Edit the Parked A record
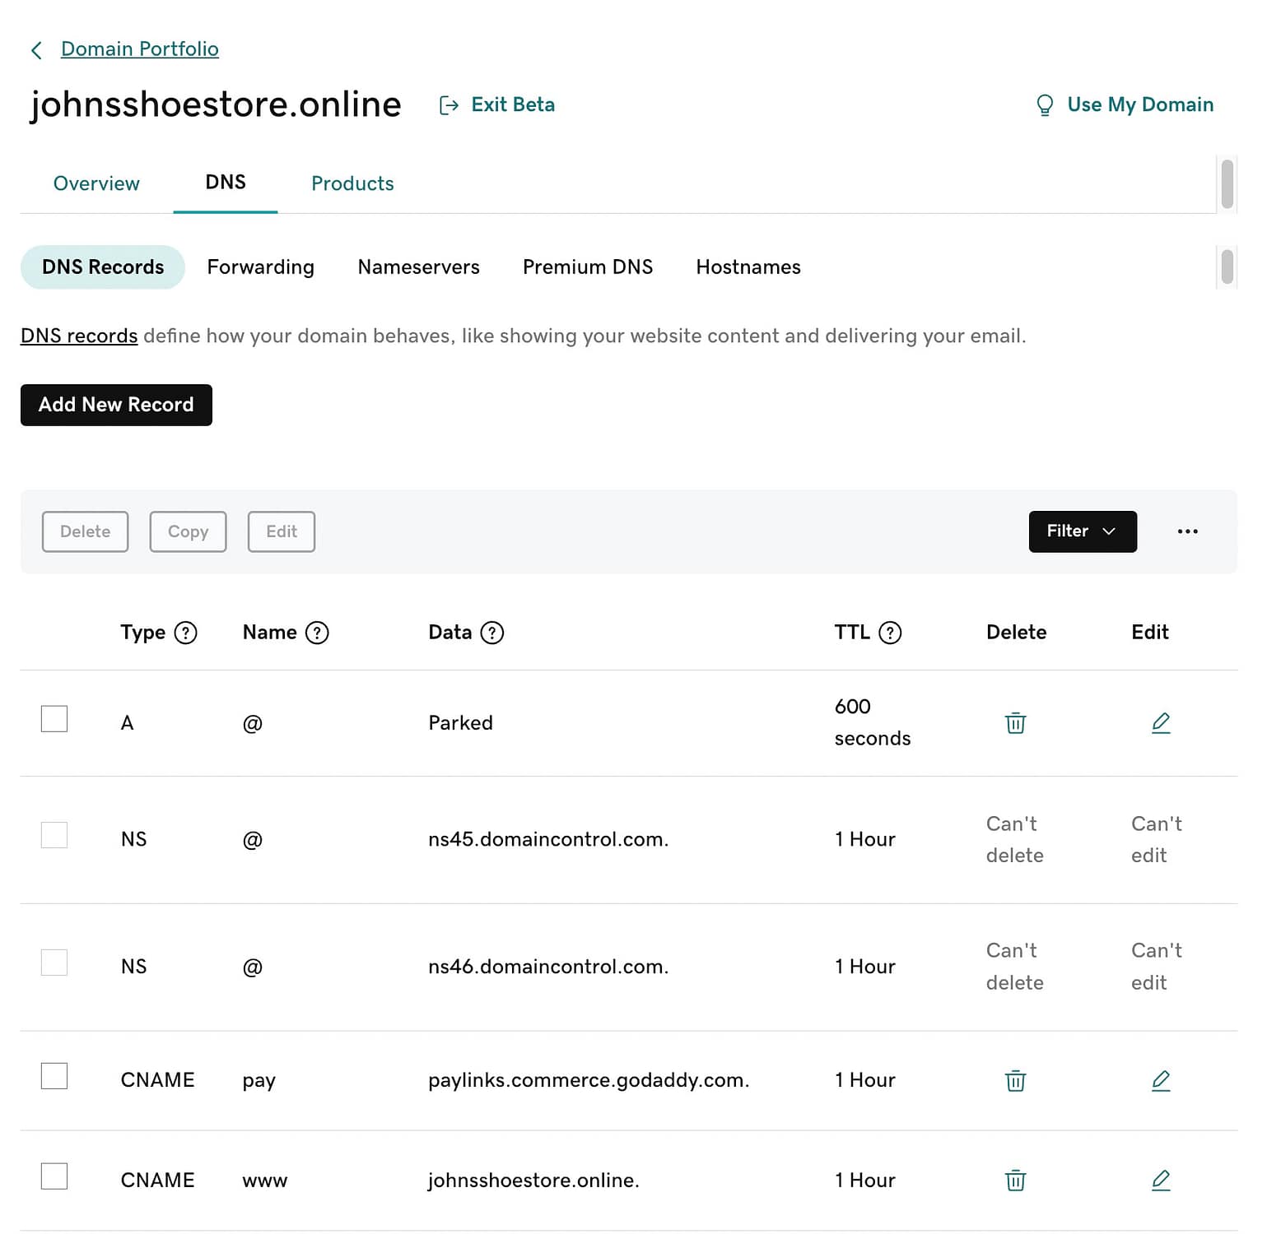Screen dimensions: 1267x1234 (1161, 722)
